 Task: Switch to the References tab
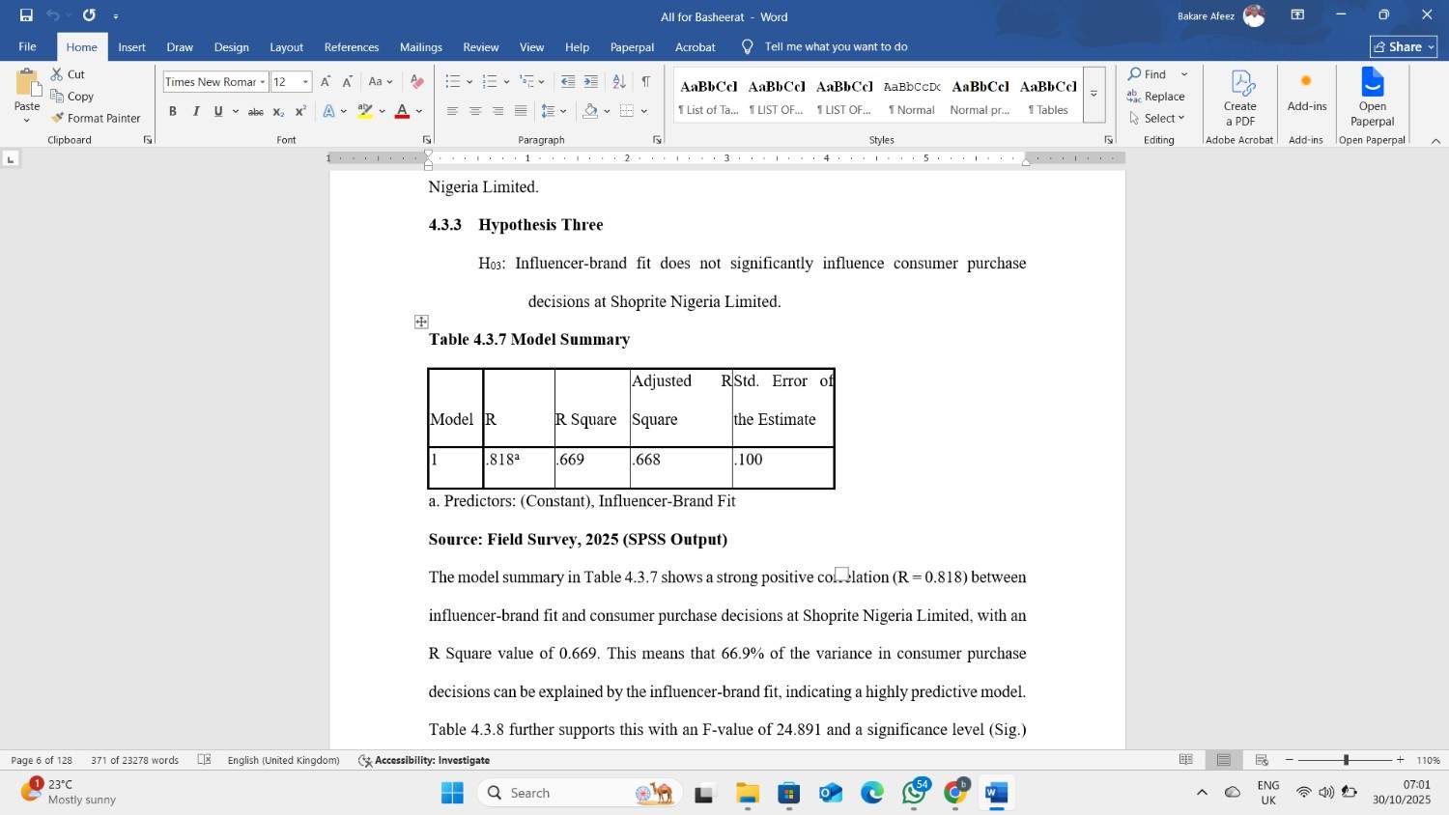351,47
